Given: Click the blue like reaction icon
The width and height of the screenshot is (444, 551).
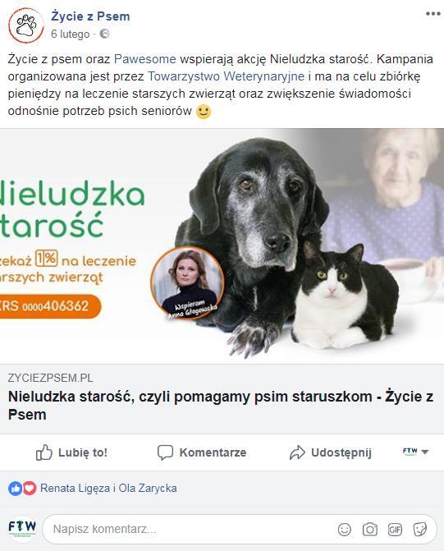Looking at the screenshot, I should coord(15,489).
